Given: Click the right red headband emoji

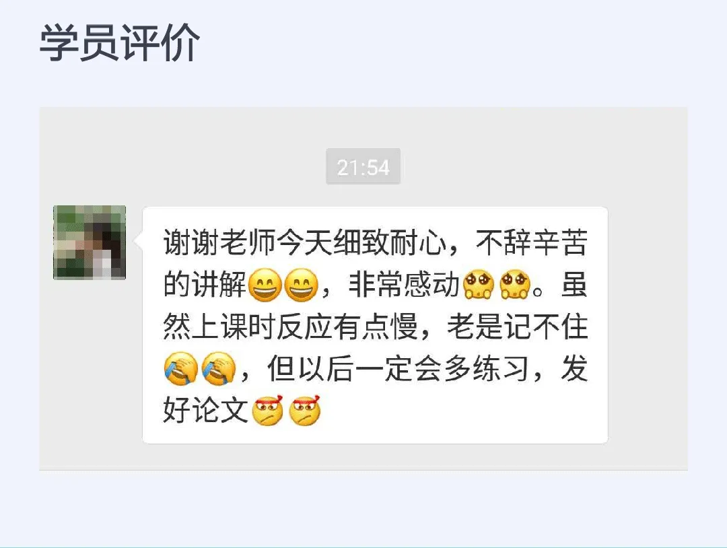Looking at the screenshot, I should (x=305, y=411).
